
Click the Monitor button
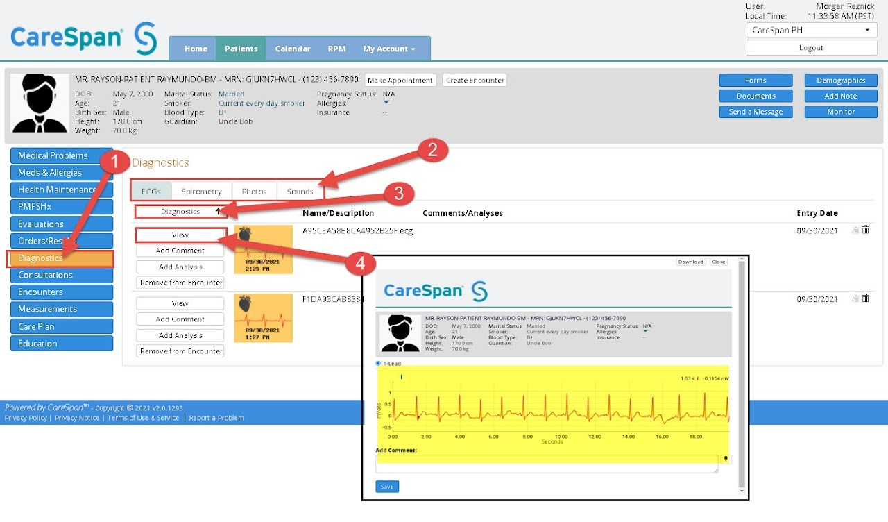[x=841, y=112]
